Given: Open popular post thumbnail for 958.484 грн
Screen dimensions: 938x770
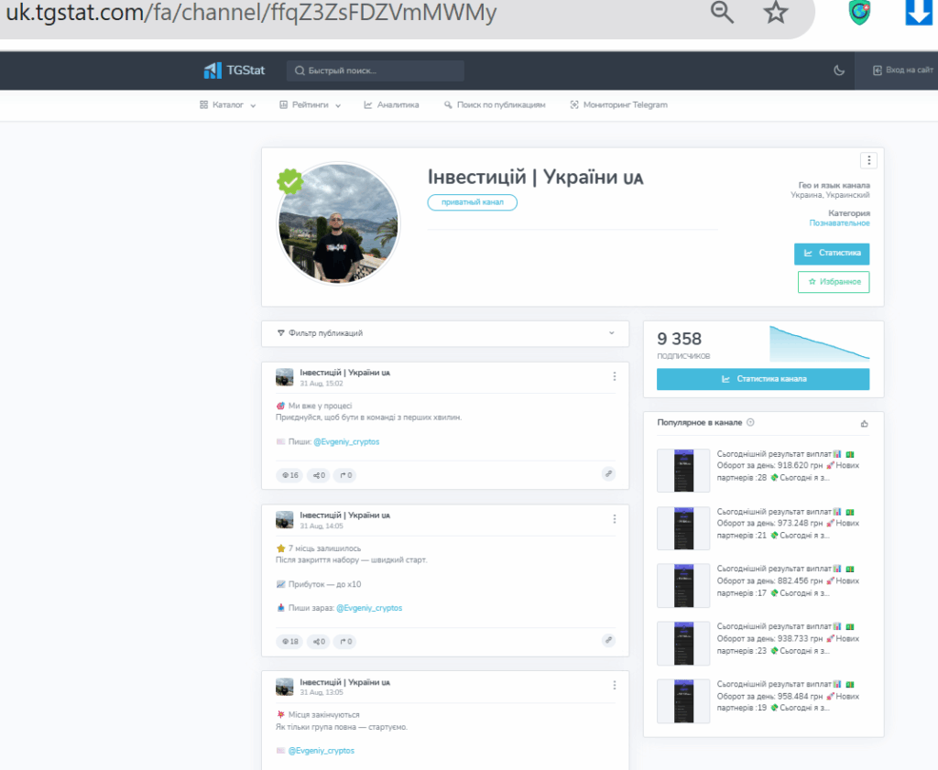Looking at the screenshot, I should click(683, 700).
